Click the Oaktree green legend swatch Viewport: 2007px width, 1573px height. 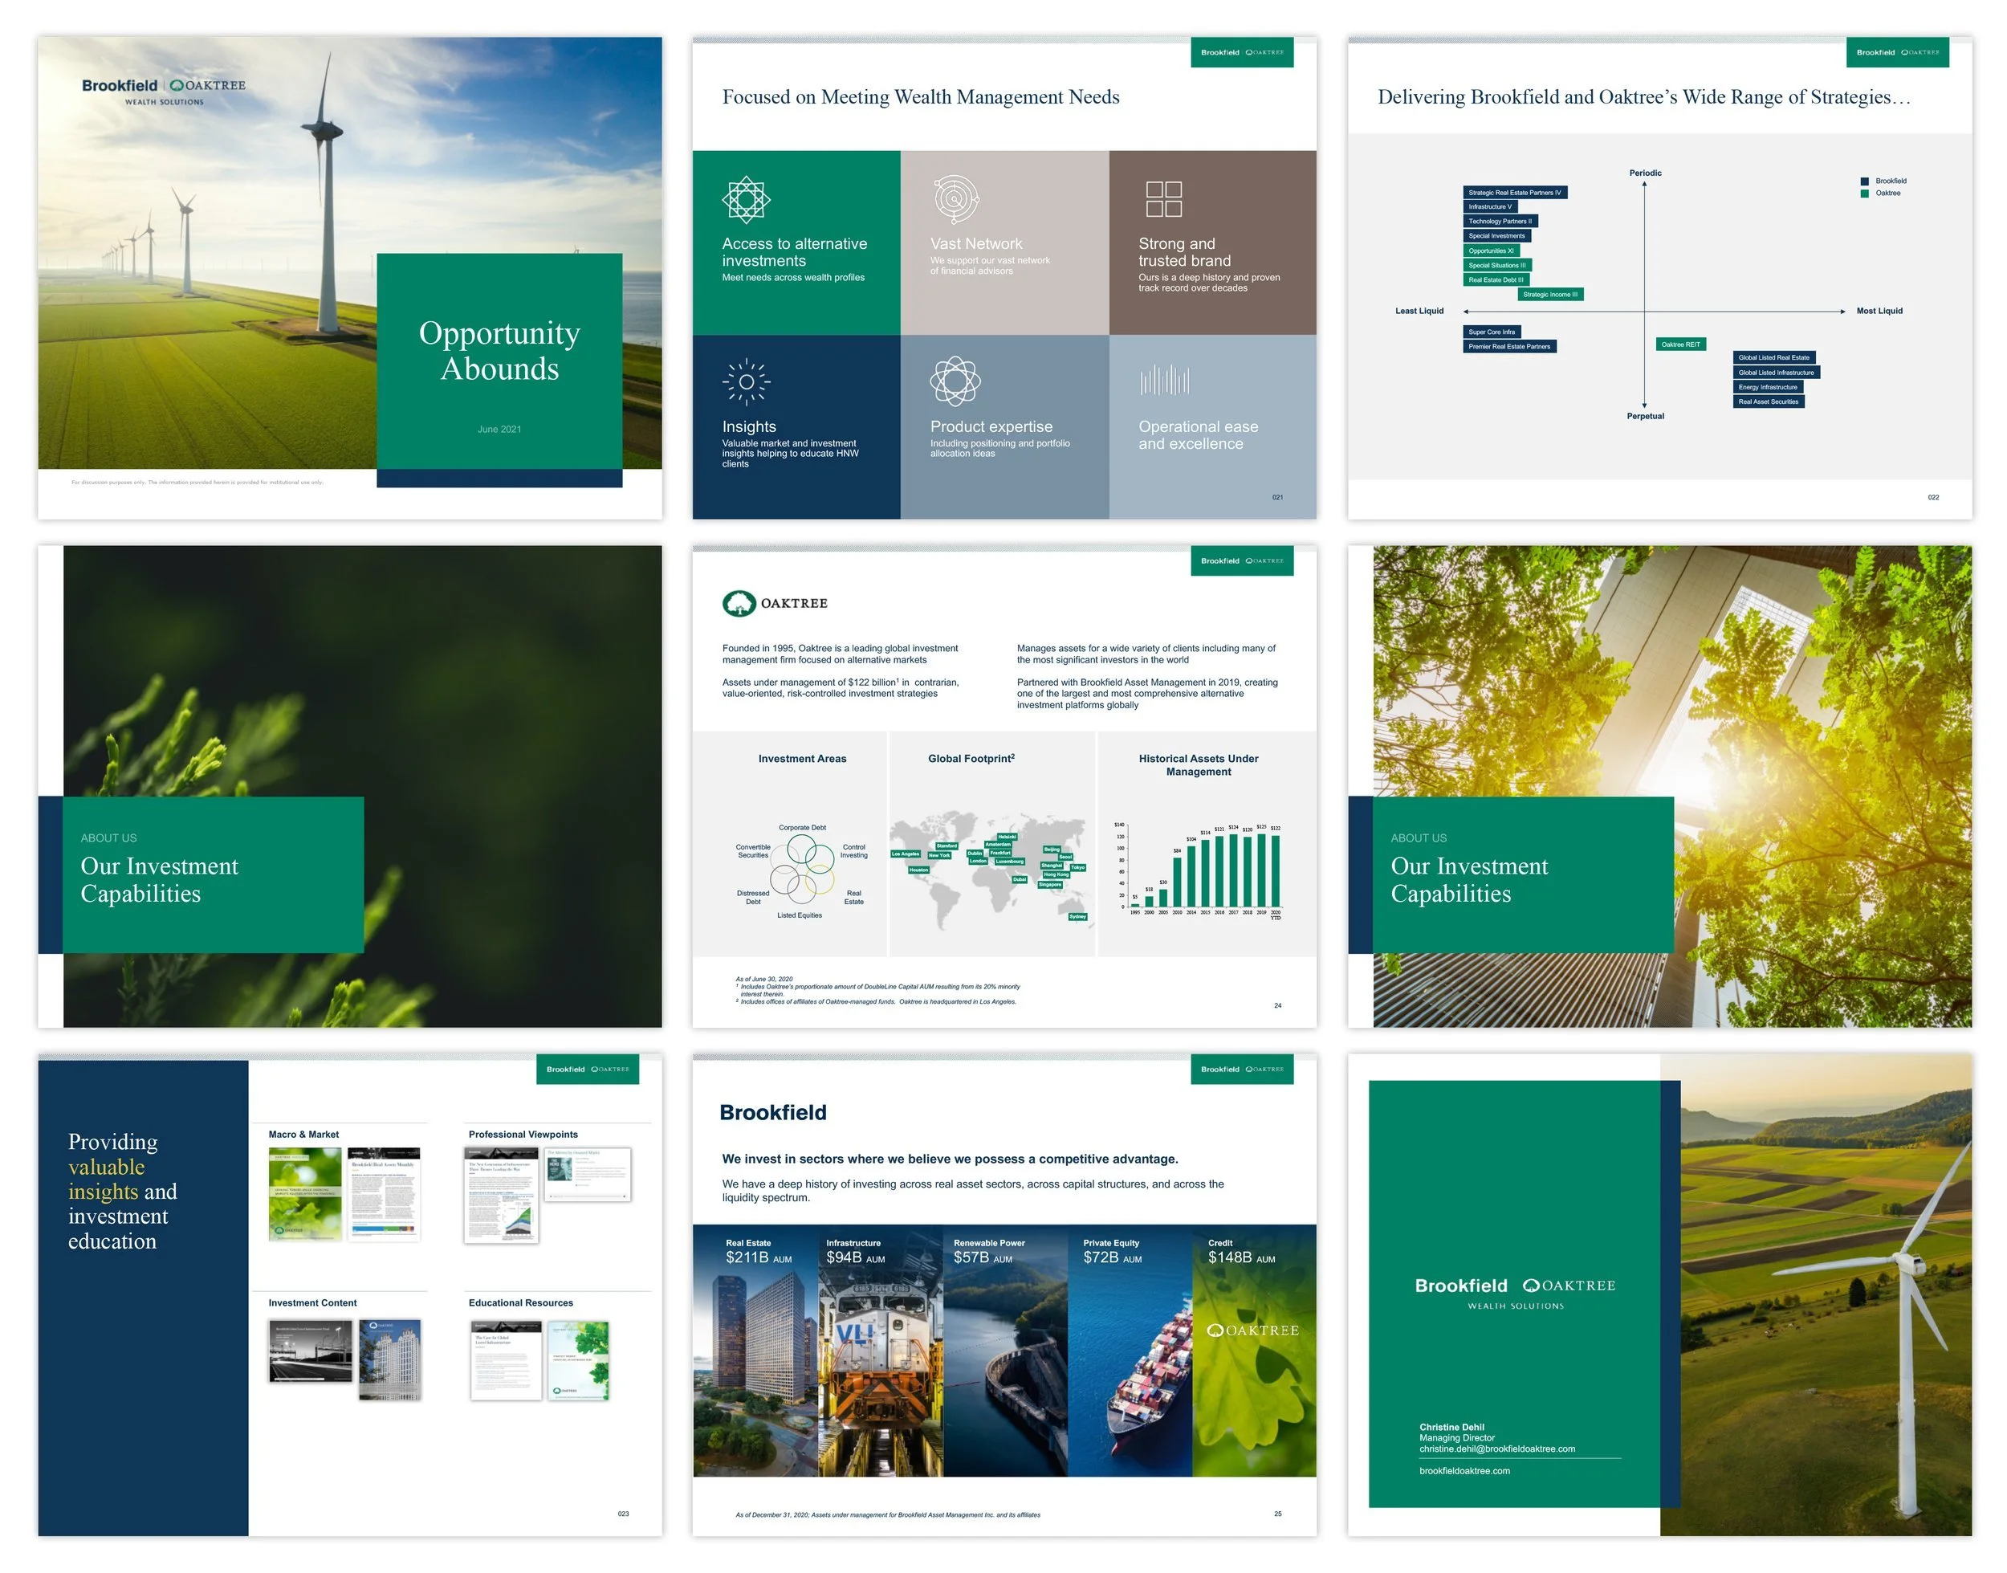[1864, 194]
